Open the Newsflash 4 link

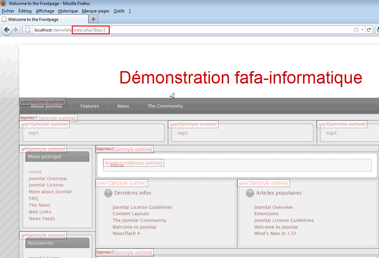tap(126, 234)
